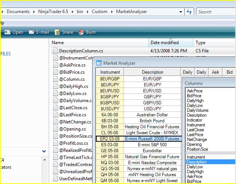
Task: Select the NinjaTrader 6.5 breadcrumb segment
Action: tap(53, 12)
